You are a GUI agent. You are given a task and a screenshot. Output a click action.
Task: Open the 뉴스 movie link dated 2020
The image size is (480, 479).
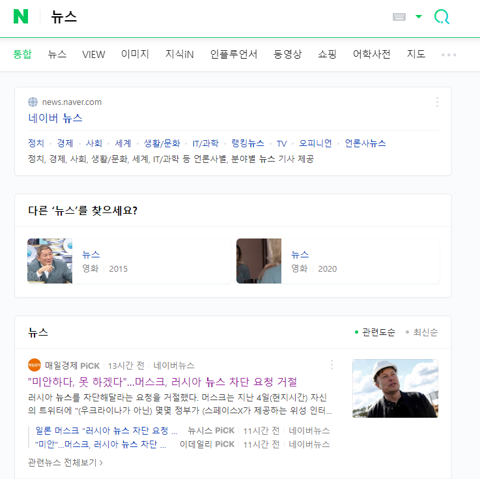(300, 255)
